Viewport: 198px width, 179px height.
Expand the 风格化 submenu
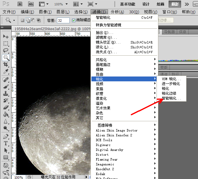tap(124, 60)
